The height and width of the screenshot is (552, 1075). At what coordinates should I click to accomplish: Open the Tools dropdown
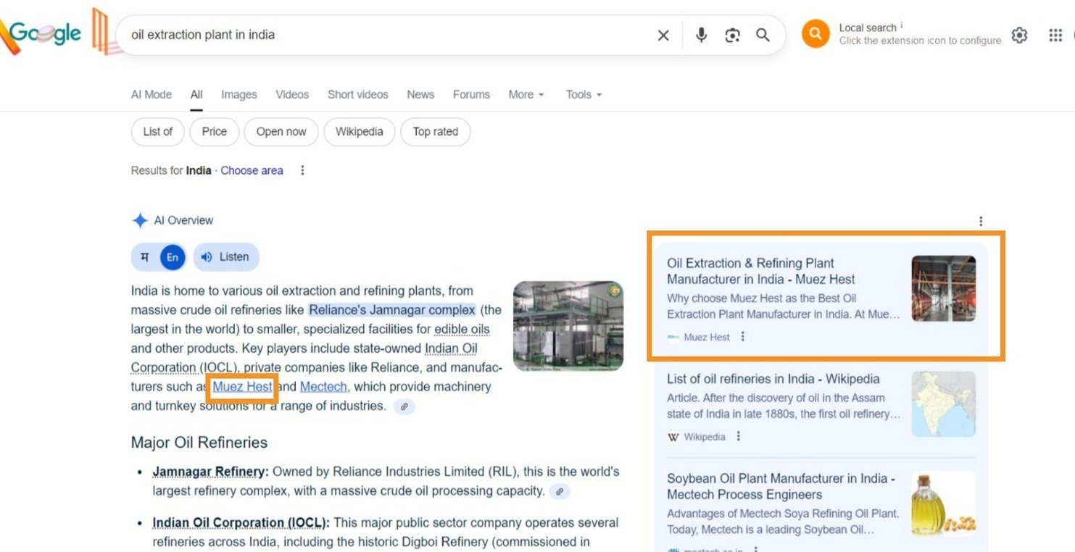tap(584, 94)
